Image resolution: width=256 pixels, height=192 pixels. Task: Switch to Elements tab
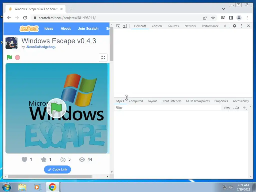click(x=140, y=26)
